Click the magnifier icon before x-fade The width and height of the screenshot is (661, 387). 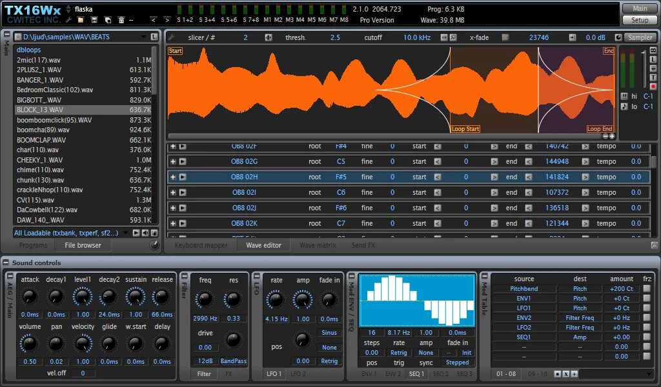(453, 37)
